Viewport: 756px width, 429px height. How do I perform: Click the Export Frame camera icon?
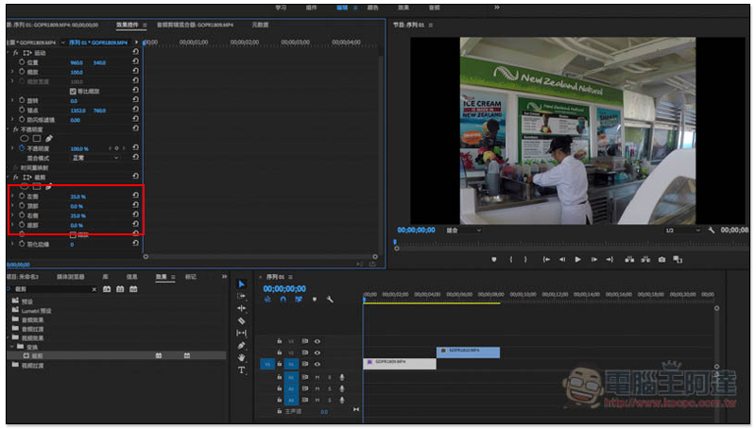click(x=661, y=259)
